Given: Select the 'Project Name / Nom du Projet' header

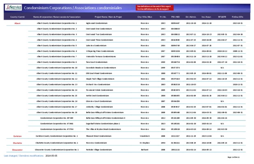Looking at the screenshot, I should point(108,17).
